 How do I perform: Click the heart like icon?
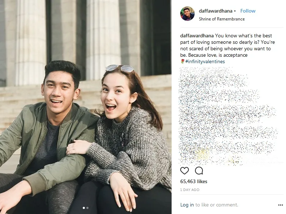[x=185, y=171]
